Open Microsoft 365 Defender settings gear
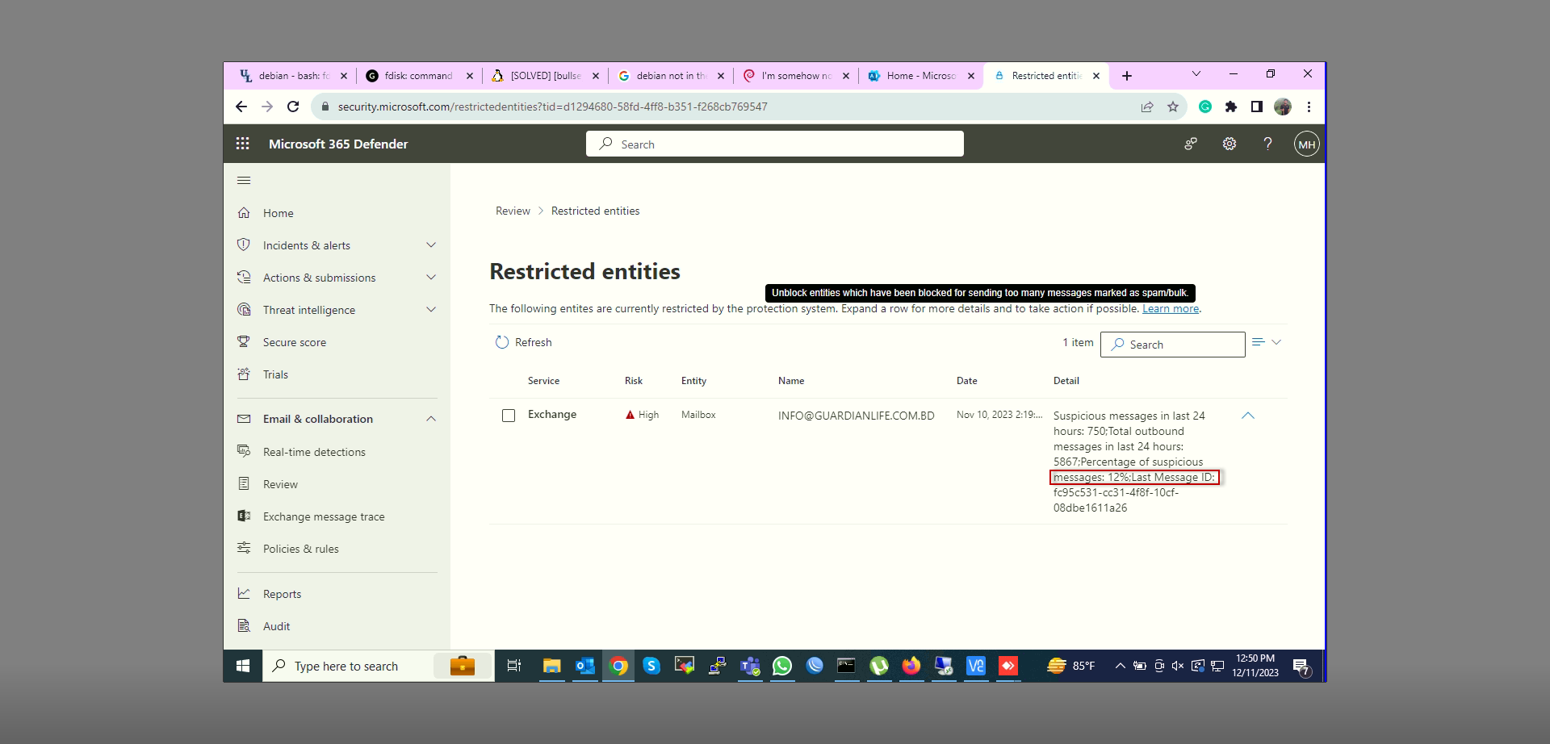Image resolution: width=1550 pixels, height=744 pixels. 1229,144
